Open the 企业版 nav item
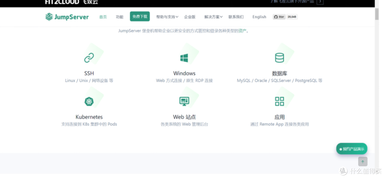This screenshot has width=385, height=179. pyautogui.click(x=190, y=17)
